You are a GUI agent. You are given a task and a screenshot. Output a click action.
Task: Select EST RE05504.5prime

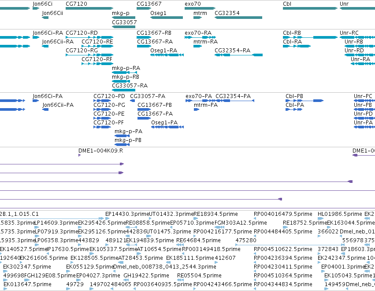coord(199,276)
